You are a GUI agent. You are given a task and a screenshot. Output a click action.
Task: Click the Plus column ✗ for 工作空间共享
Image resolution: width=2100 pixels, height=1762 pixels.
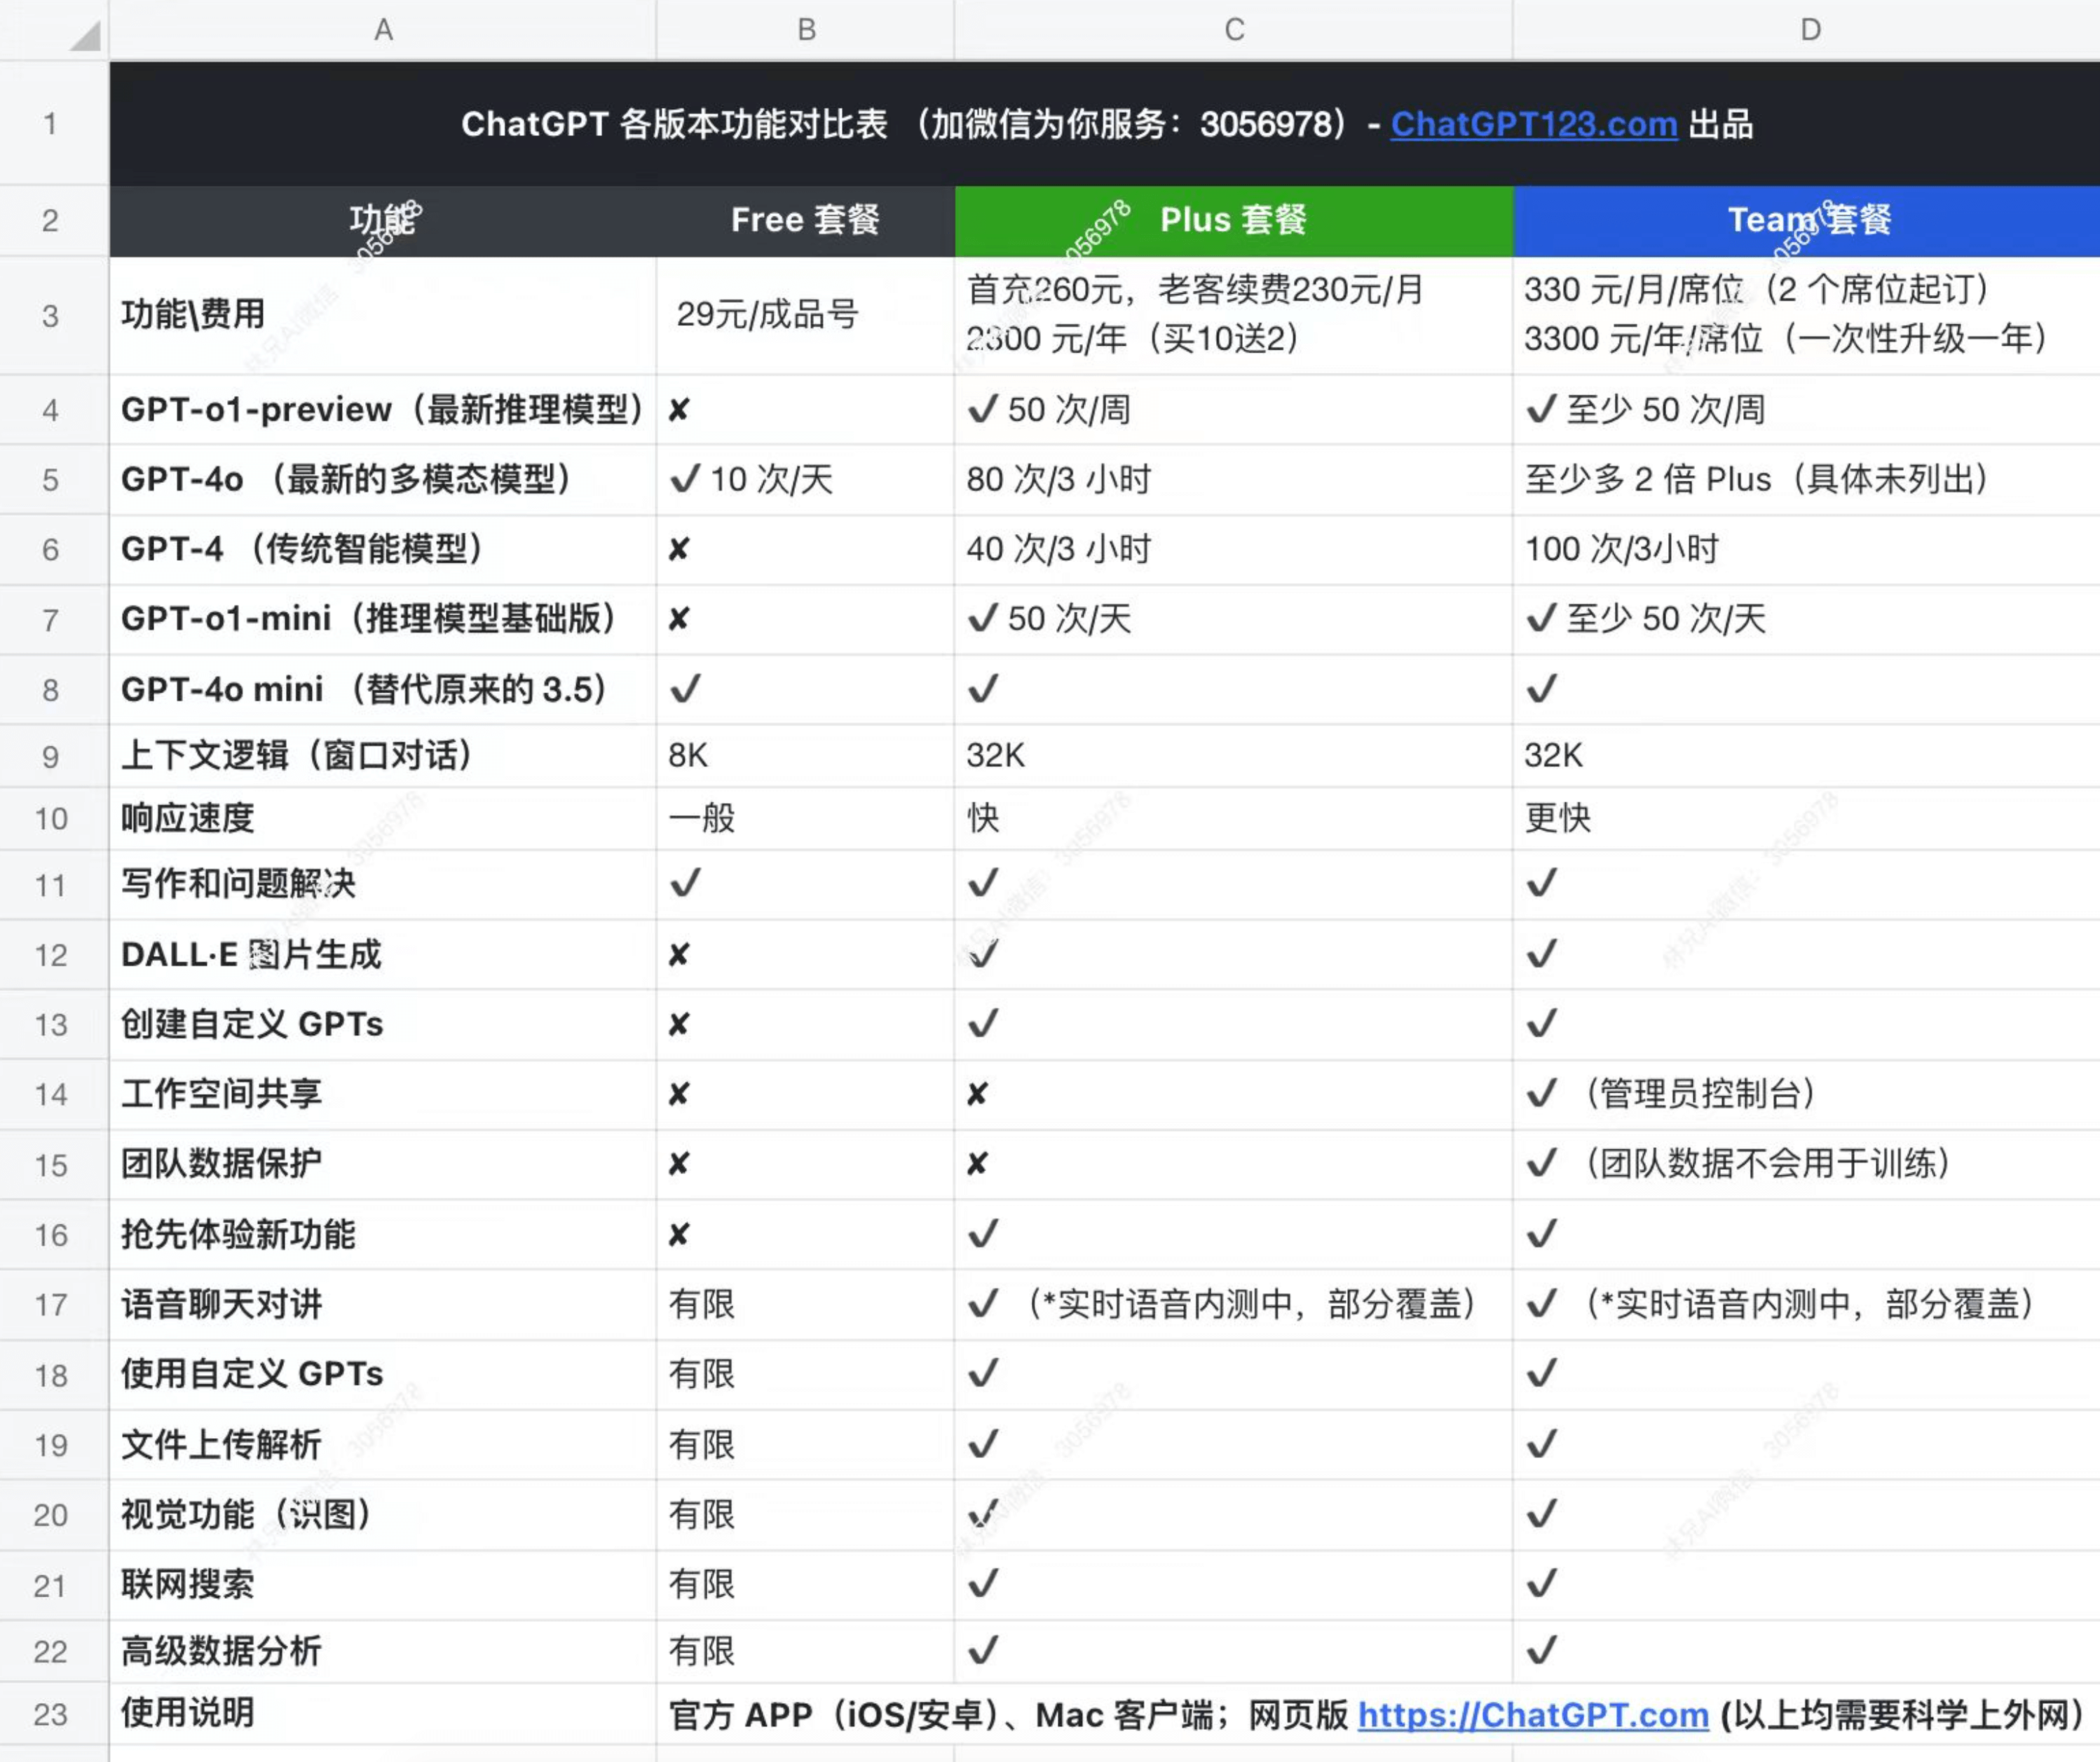coord(1234,1095)
